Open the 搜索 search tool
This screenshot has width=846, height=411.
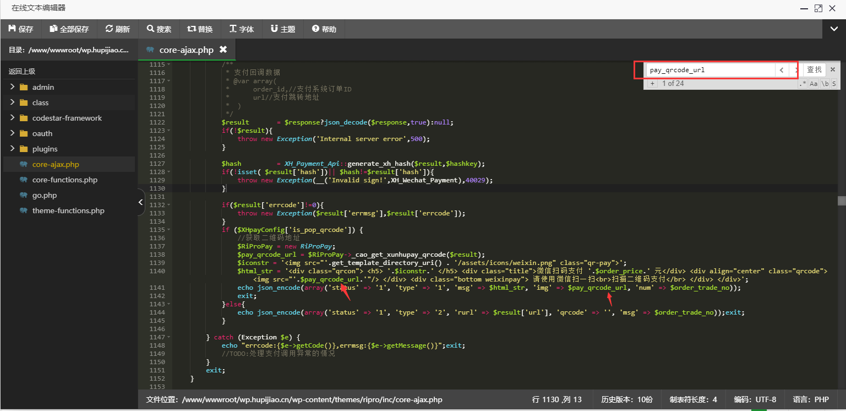pyautogui.click(x=159, y=29)
